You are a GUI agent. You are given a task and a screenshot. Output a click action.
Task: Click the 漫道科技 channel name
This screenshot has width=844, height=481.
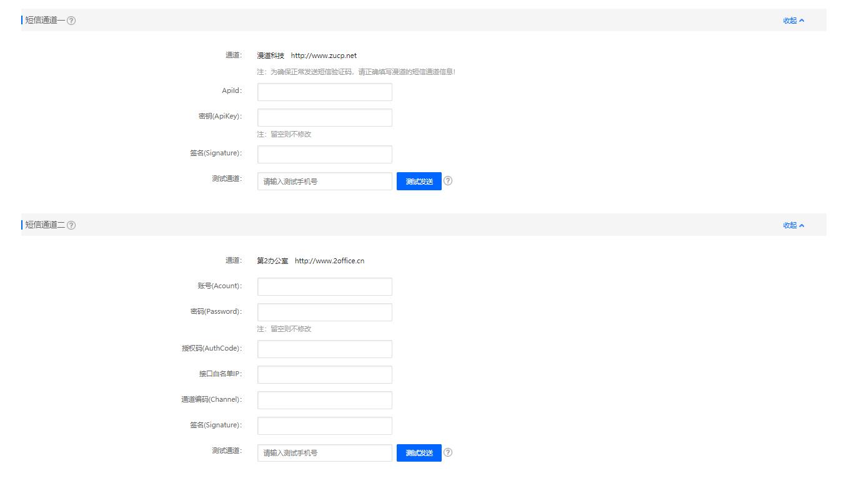click(x=271, y=56)
